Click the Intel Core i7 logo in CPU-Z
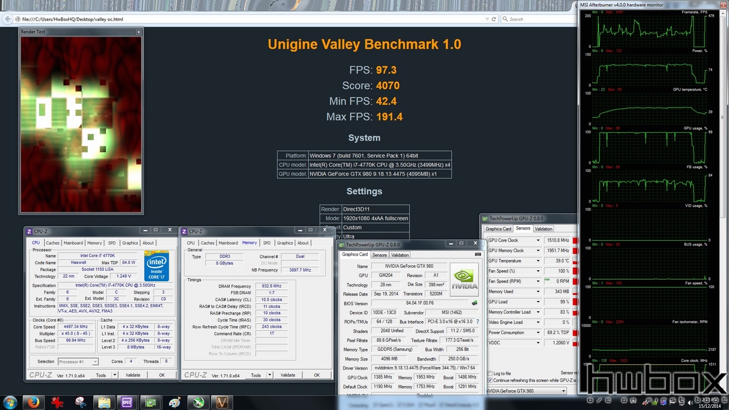The height and width of the screenshot is (410, 729). coord(157,266)
